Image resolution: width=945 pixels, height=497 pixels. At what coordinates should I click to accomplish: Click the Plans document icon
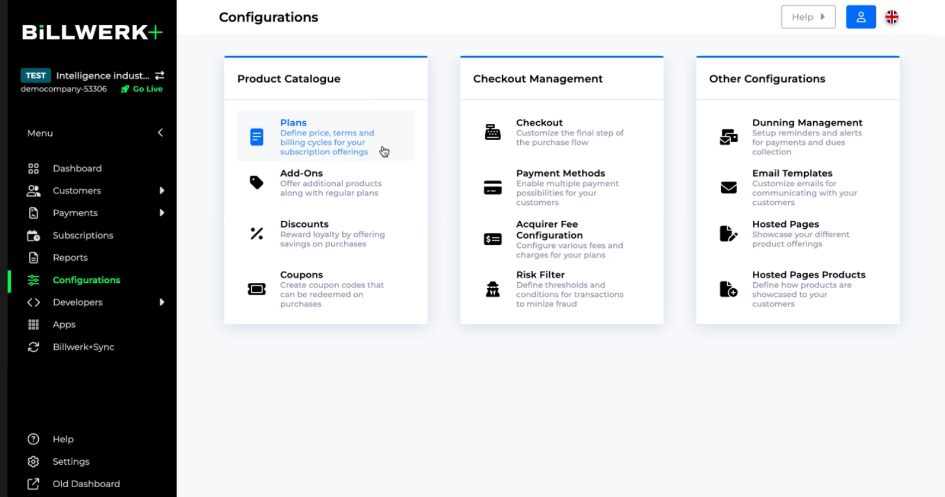257,137
